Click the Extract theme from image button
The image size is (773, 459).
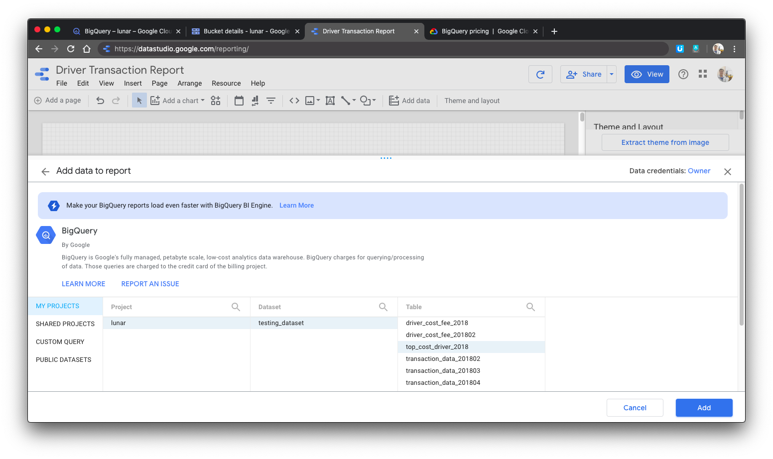tap(665, 142)
